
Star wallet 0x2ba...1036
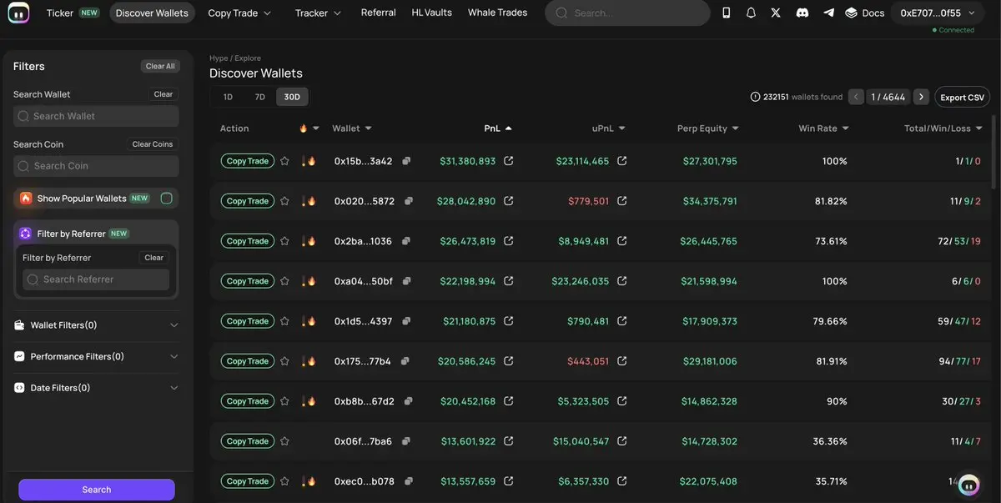[x=284, y=241]
